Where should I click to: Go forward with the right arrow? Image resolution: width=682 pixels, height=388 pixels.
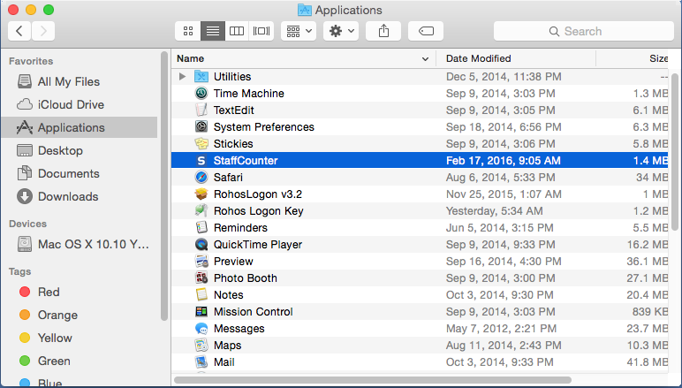[43, 31]
